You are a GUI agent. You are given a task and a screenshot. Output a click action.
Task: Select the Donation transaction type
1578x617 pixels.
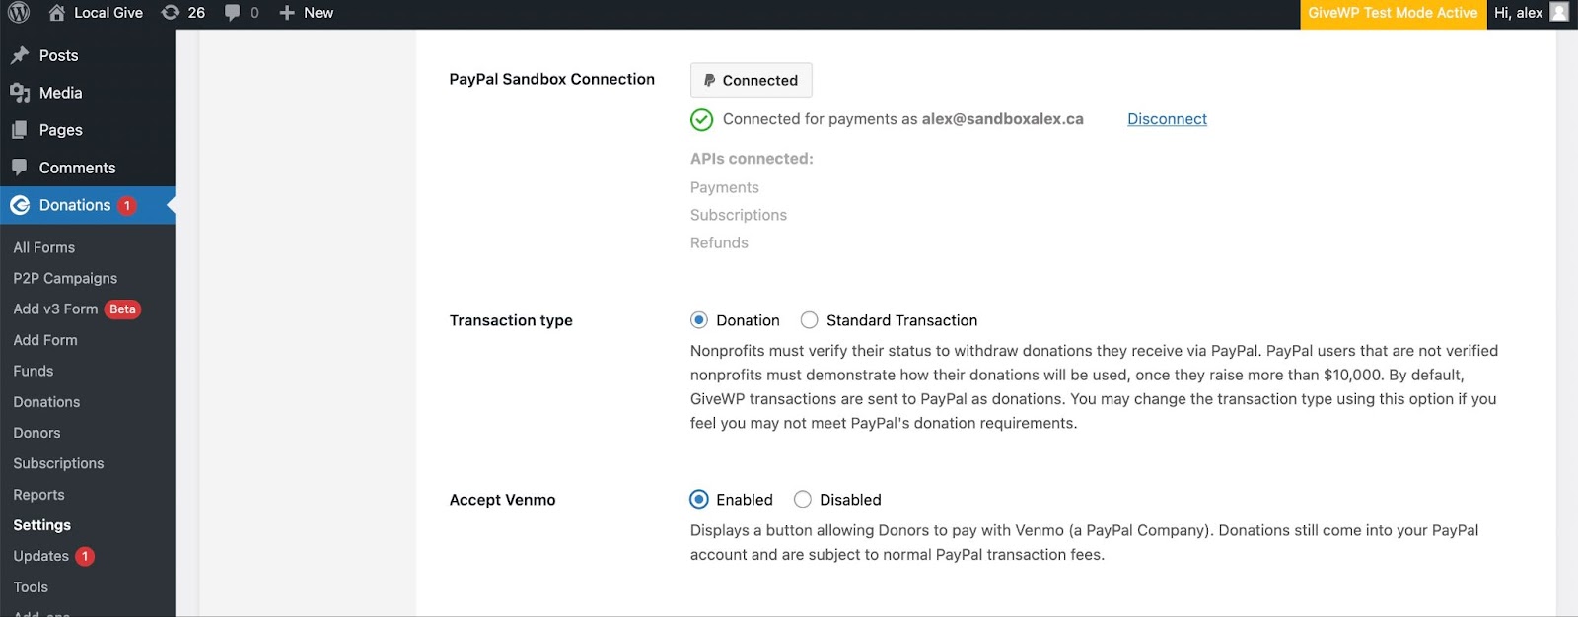tap(699, 320)
